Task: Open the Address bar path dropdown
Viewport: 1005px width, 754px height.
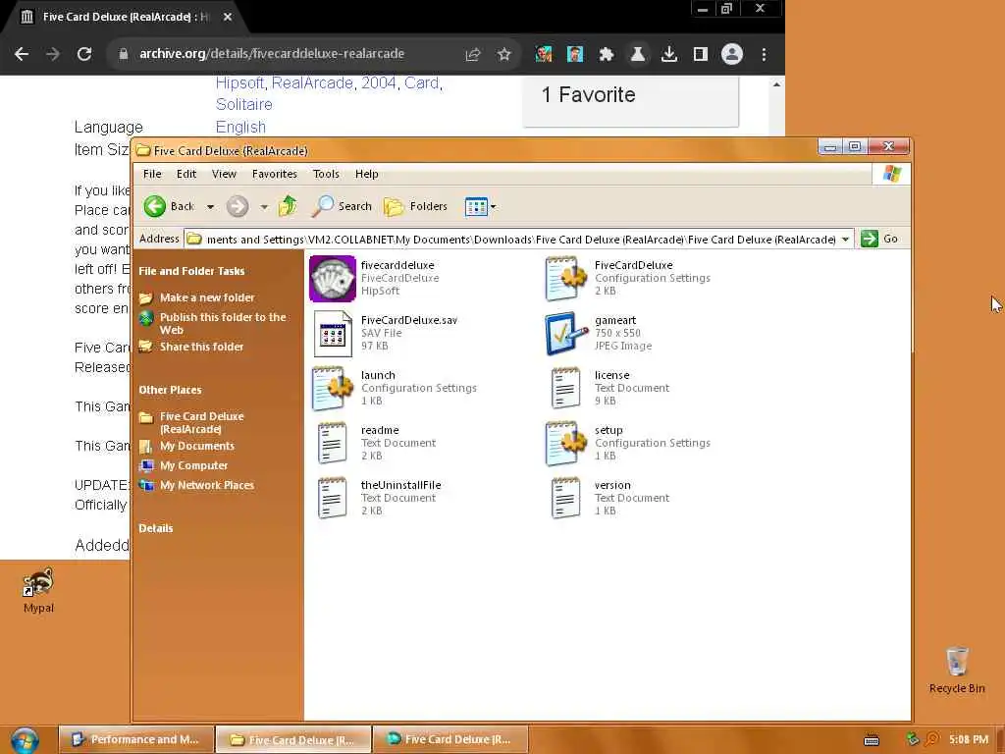Action: tap(845, 240)
